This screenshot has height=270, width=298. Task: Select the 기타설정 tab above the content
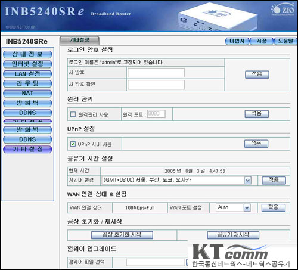(x=79, y=41)
